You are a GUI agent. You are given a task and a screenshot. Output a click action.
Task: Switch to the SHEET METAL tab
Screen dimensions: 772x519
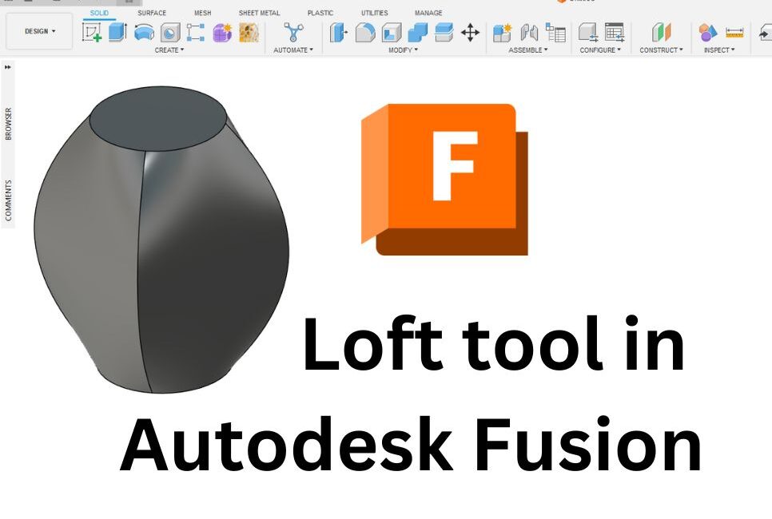[259, 14]
